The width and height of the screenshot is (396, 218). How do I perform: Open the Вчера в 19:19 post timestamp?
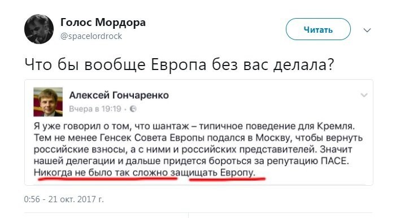(x=95, y=109)
